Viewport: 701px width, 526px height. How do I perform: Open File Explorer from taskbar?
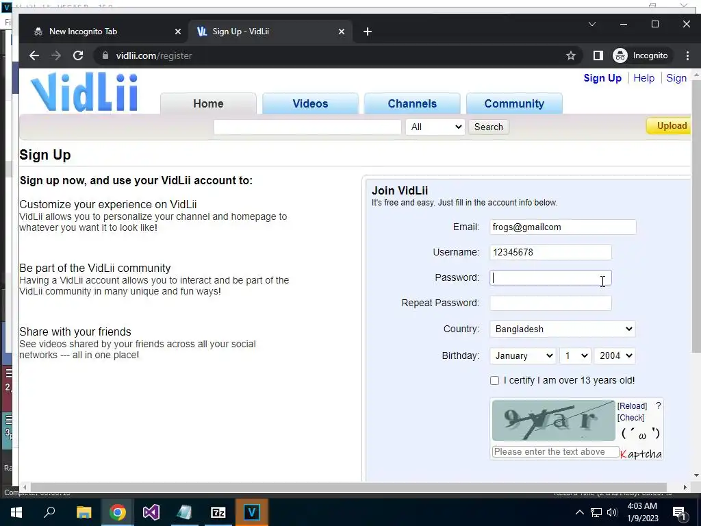pos(84,512)
